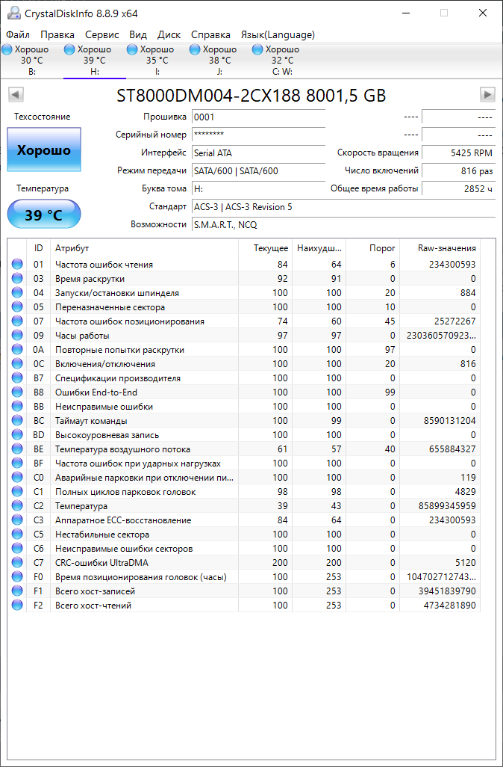Select disk J: tab at 38 °C

tap(219, 60)
